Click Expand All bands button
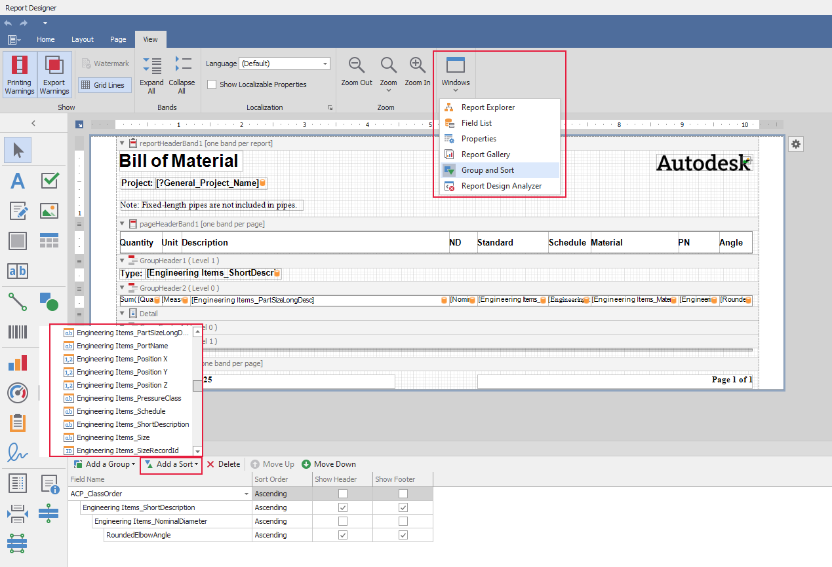 click(151, 75)
